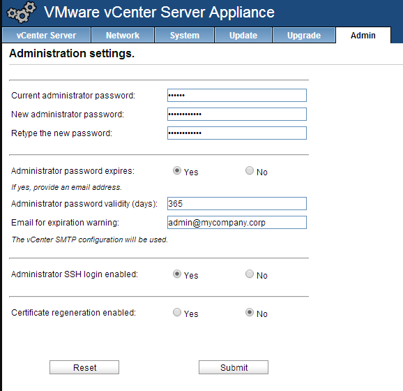This screenshot has height=391, width=403.
Task: Click the Admin tab
Action: [x=363, y=36]
